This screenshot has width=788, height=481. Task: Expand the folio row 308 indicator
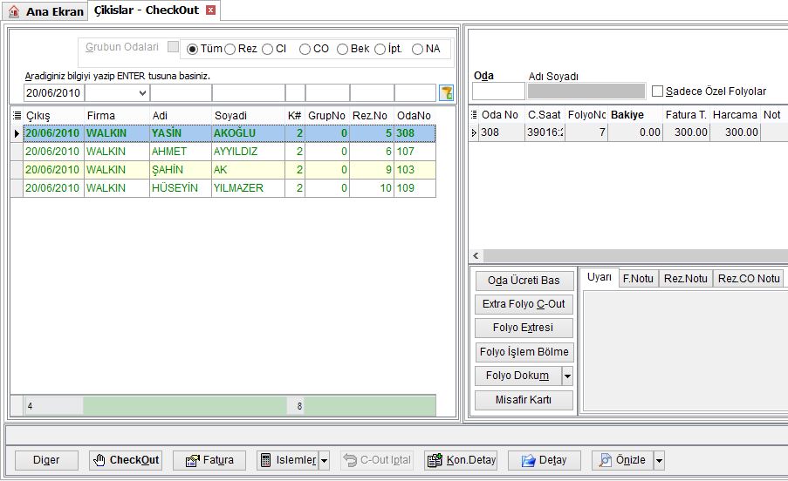(474, 132)
